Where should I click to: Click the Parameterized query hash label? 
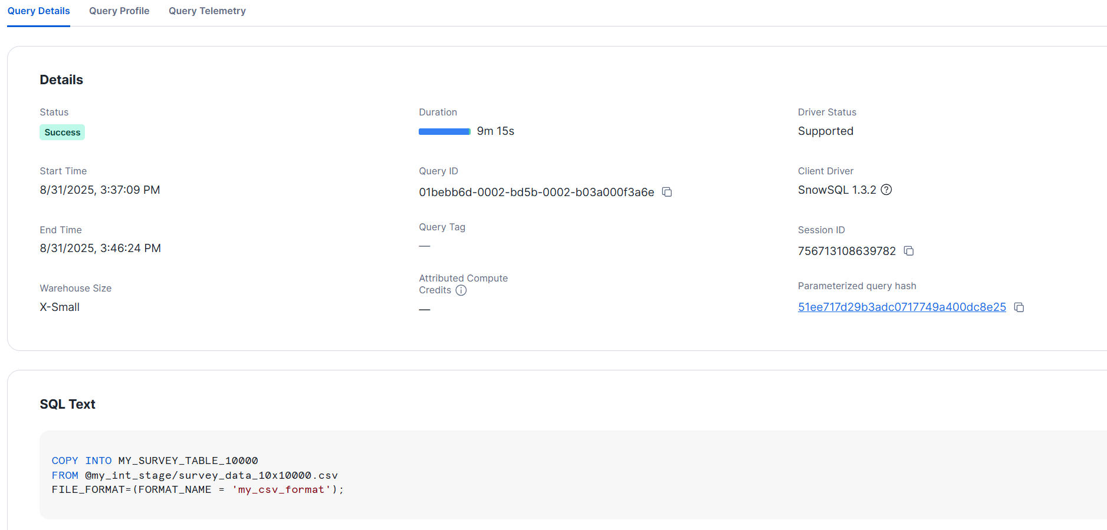point(857,286)
